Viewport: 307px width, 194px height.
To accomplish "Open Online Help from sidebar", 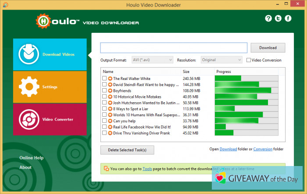I will click(x=32, y=158).
